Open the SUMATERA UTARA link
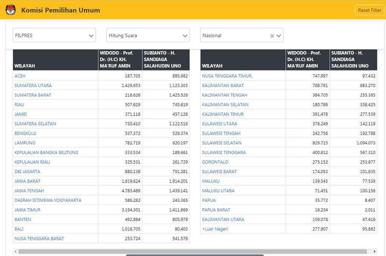386x256 pixels. 33,86
